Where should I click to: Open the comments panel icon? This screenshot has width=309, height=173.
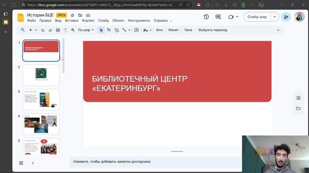pos(218,17)
